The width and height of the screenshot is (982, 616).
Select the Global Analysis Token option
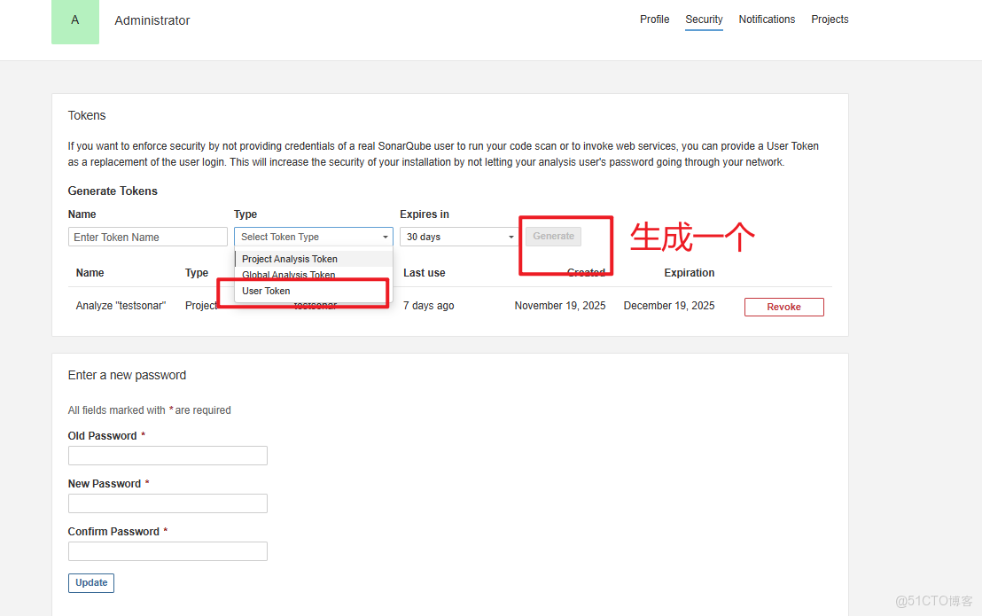click(x=288, y=275)
